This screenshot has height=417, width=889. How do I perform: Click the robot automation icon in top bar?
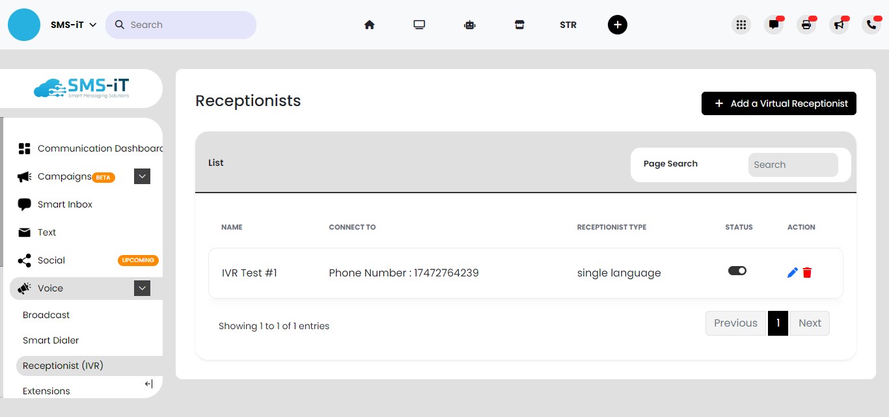(x=469, y=24)
